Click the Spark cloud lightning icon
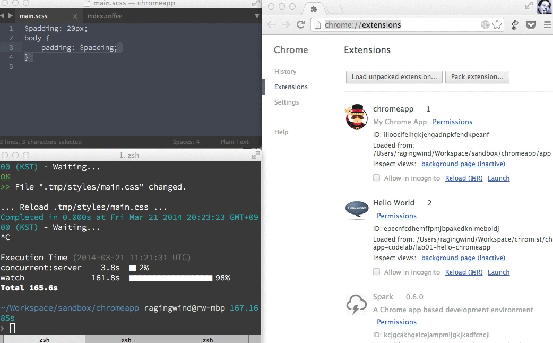553x343 pixels. tap(357, 304)
